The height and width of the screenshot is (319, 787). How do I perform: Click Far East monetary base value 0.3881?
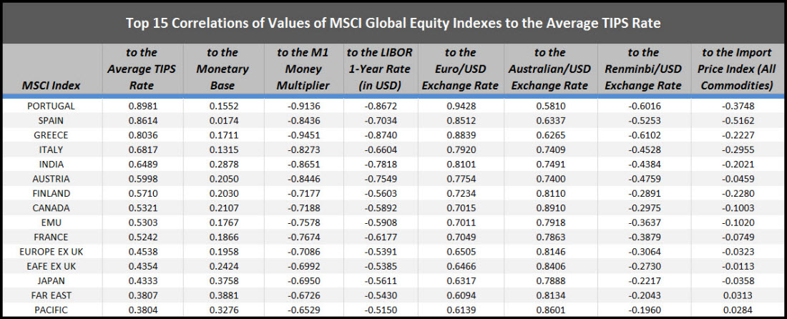pos(223,295)
